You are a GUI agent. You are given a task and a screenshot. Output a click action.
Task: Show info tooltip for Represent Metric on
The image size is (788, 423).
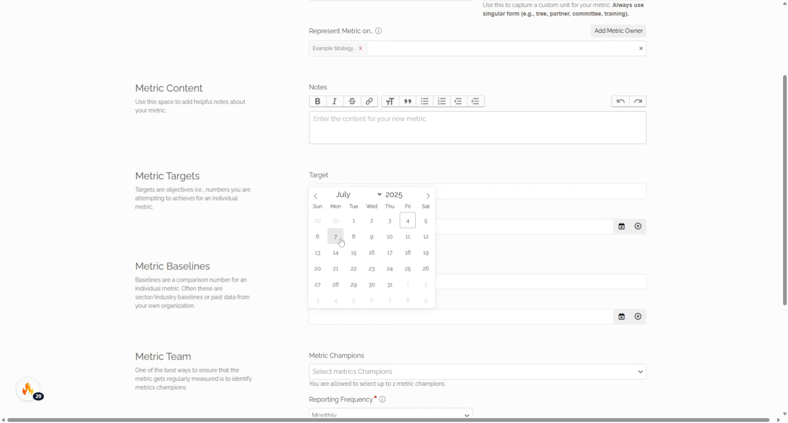pos(378,31)
